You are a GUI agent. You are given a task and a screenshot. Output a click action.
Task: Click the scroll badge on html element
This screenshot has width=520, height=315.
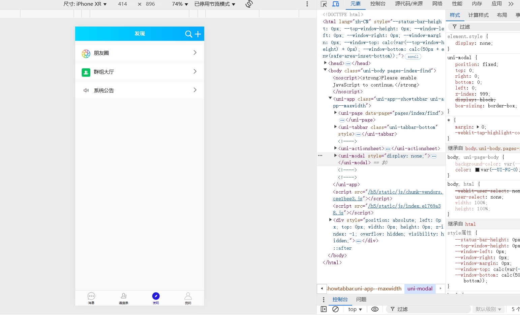(x=413, y=57)
